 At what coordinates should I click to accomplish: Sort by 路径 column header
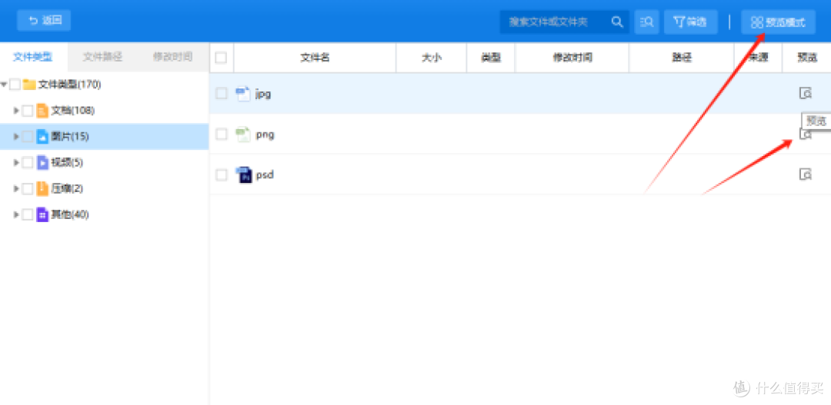(x=682, y=58)
